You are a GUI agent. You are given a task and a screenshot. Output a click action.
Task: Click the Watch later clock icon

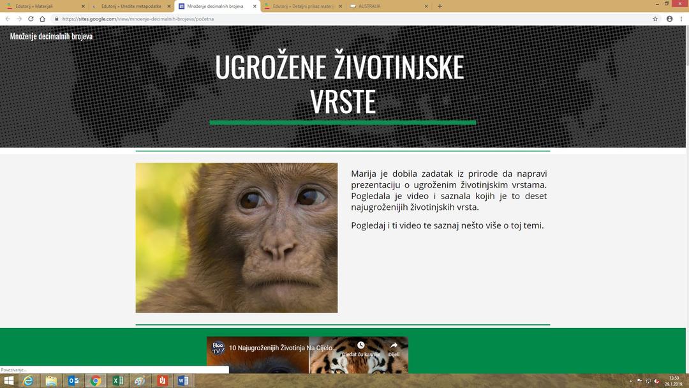360,345
